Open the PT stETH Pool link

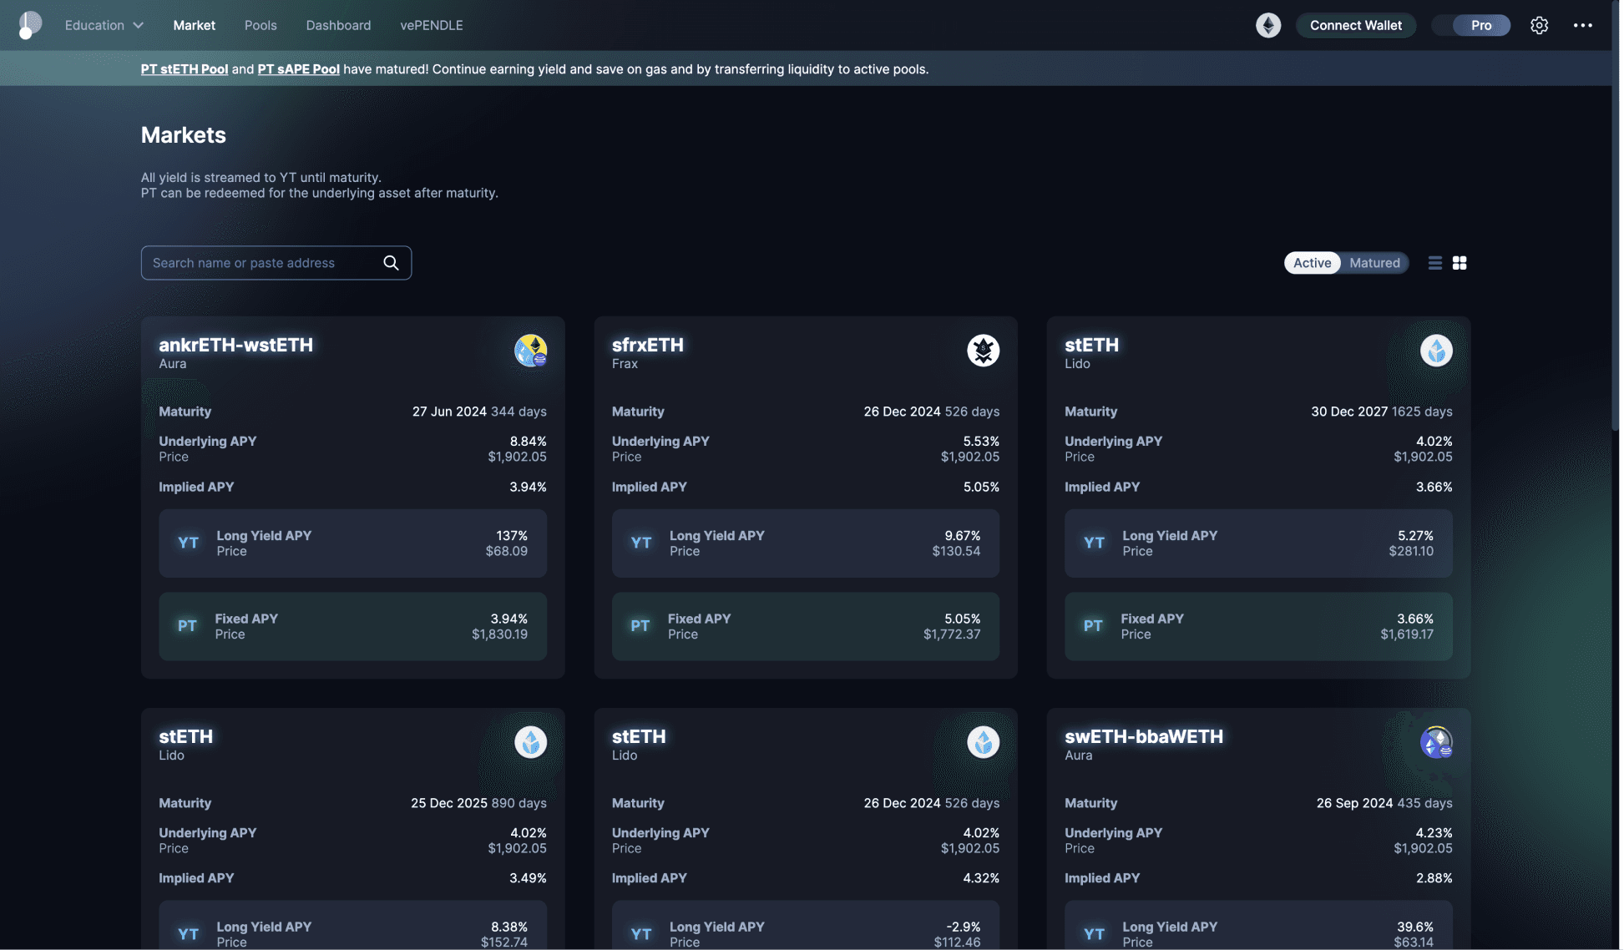tap(185, 69)
